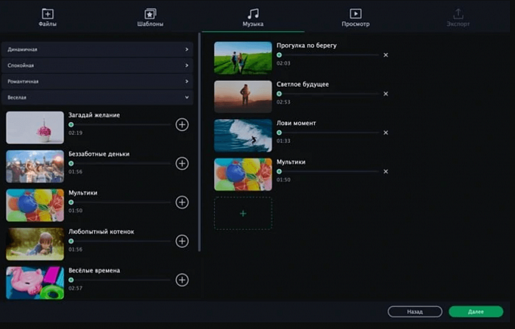Add Беззаботные деньки track using plus icon
The width and height of the screenshot is (515, 329).
182,163
